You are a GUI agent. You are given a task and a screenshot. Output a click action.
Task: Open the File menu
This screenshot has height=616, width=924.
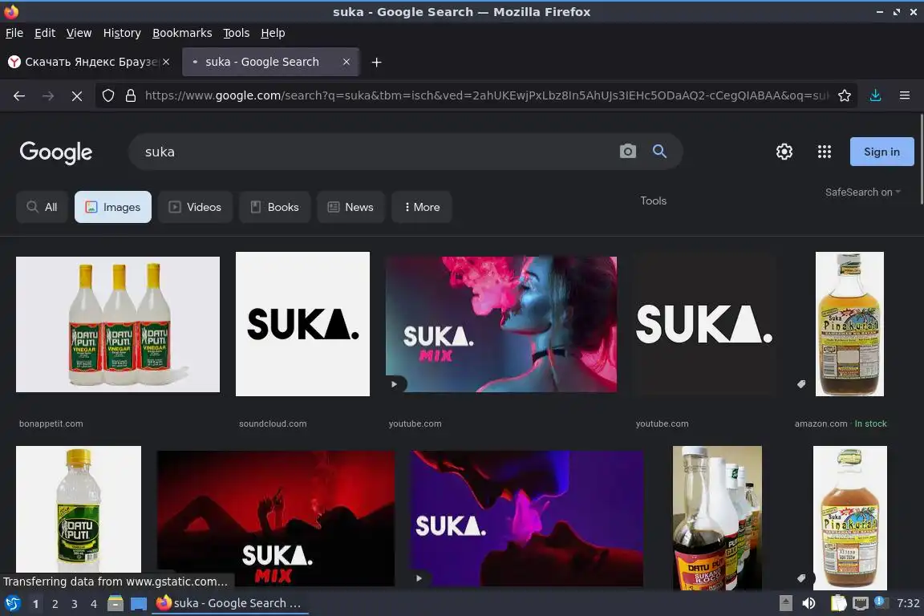coord(14,33)
